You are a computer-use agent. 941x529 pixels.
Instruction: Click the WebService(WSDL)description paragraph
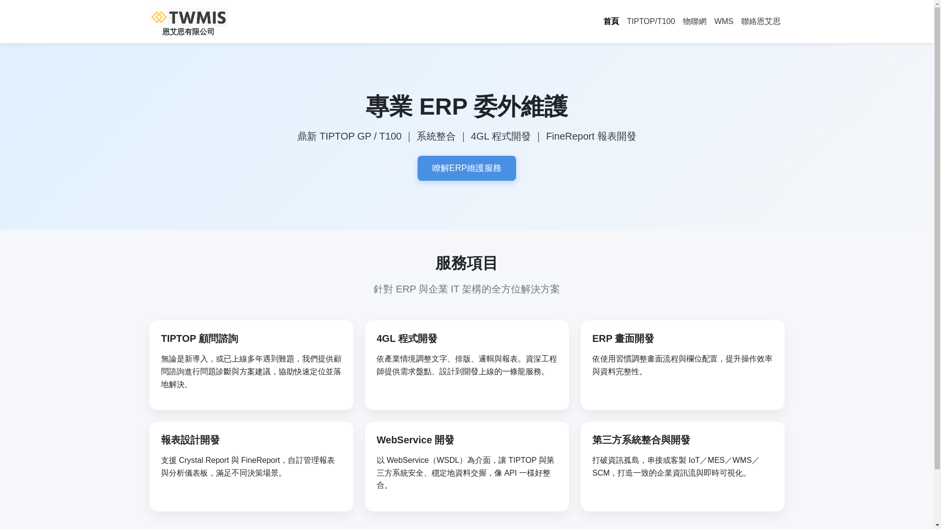465,473
